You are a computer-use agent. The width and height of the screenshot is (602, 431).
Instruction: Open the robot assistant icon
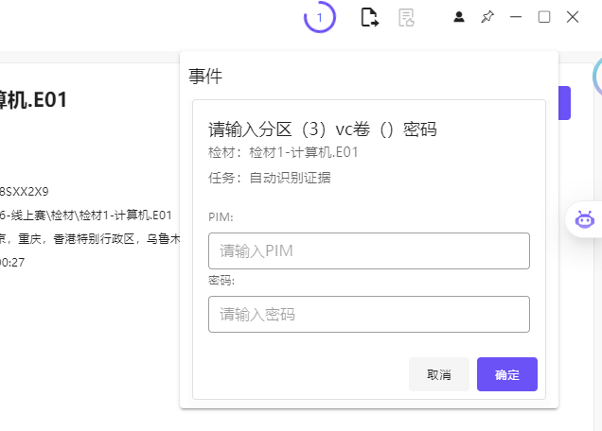(x=584, y=219)
